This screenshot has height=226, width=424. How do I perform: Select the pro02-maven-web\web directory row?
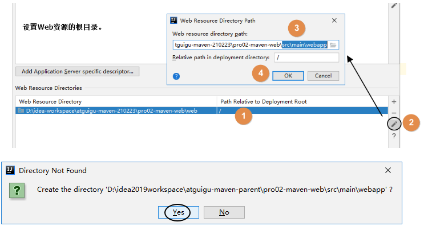(201, 110)
